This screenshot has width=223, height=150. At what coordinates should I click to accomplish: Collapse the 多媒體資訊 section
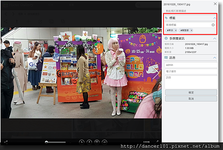pos(214,39)
